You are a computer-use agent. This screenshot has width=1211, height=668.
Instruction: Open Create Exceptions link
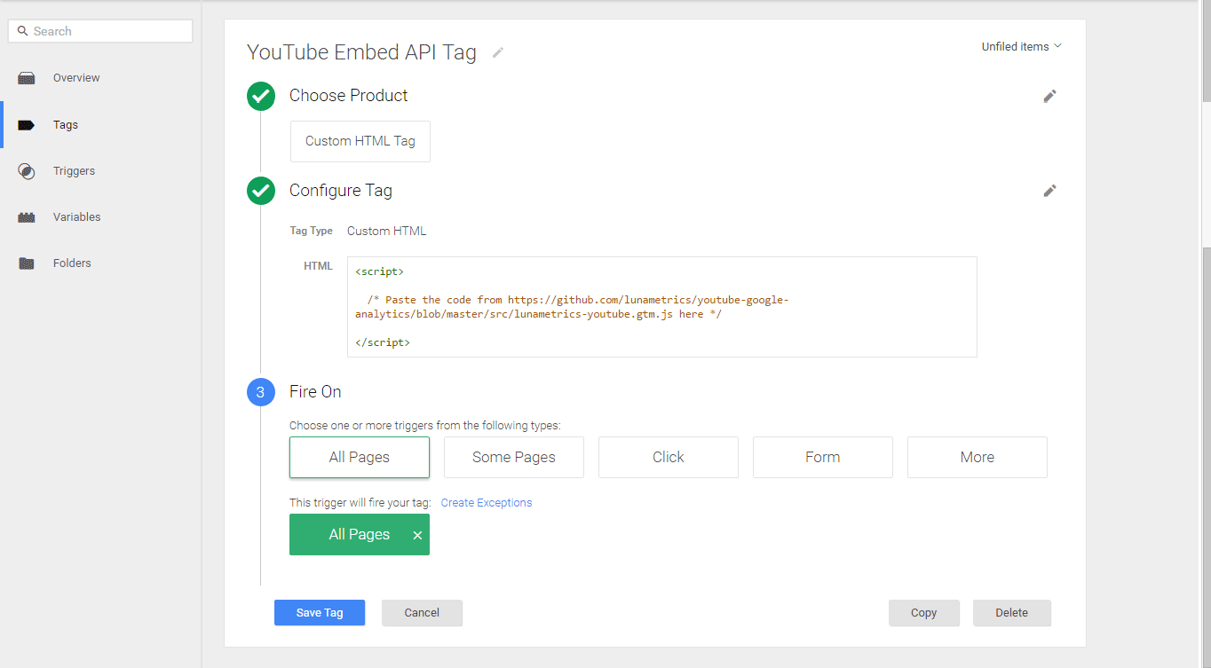pos(486,502)
